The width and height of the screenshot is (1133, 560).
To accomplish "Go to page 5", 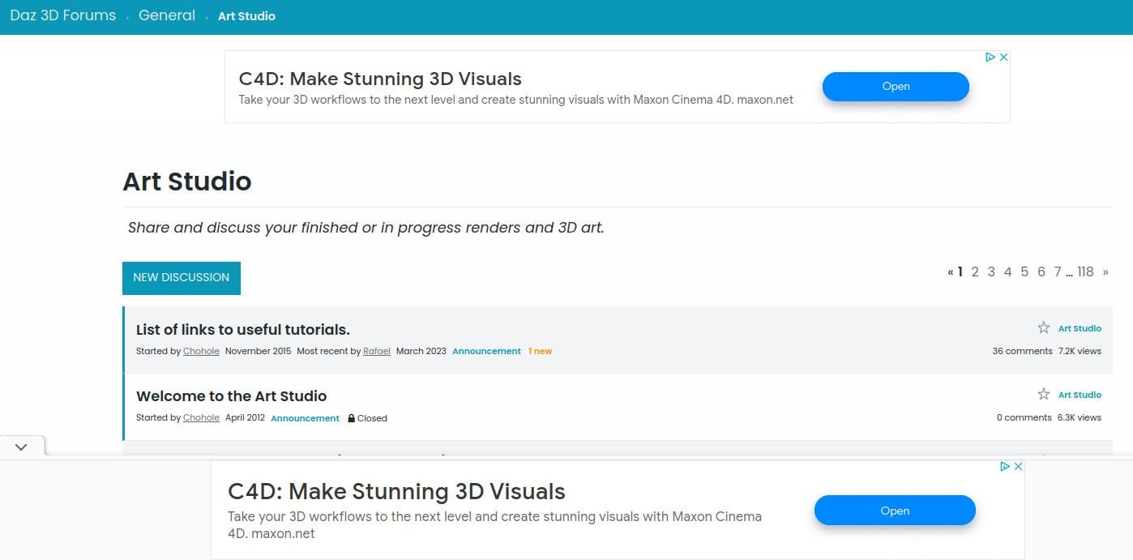I will tap(1024, 272).
